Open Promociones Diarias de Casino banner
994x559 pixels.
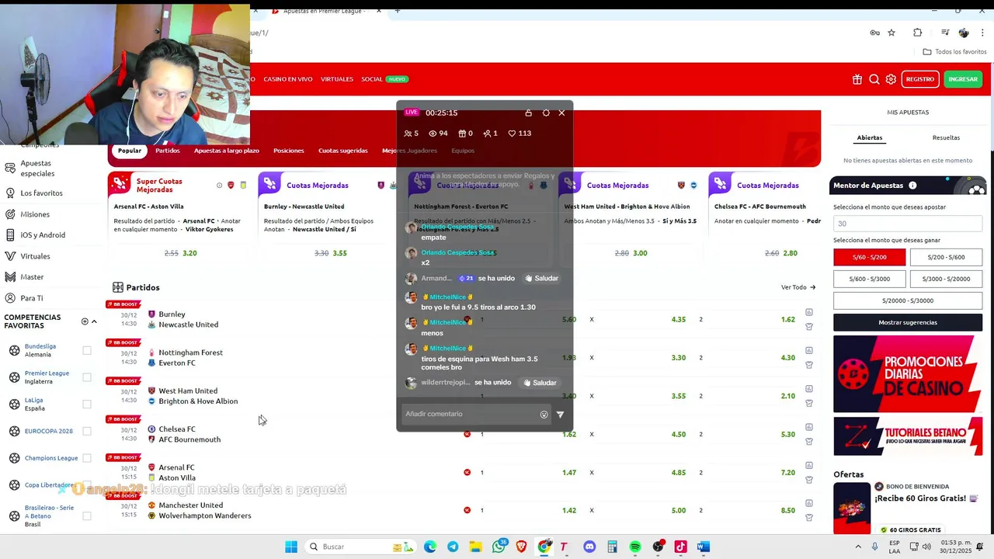[x=908, y=374]
